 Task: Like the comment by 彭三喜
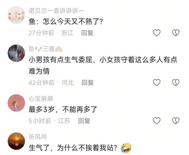click(x=157, y=83)
